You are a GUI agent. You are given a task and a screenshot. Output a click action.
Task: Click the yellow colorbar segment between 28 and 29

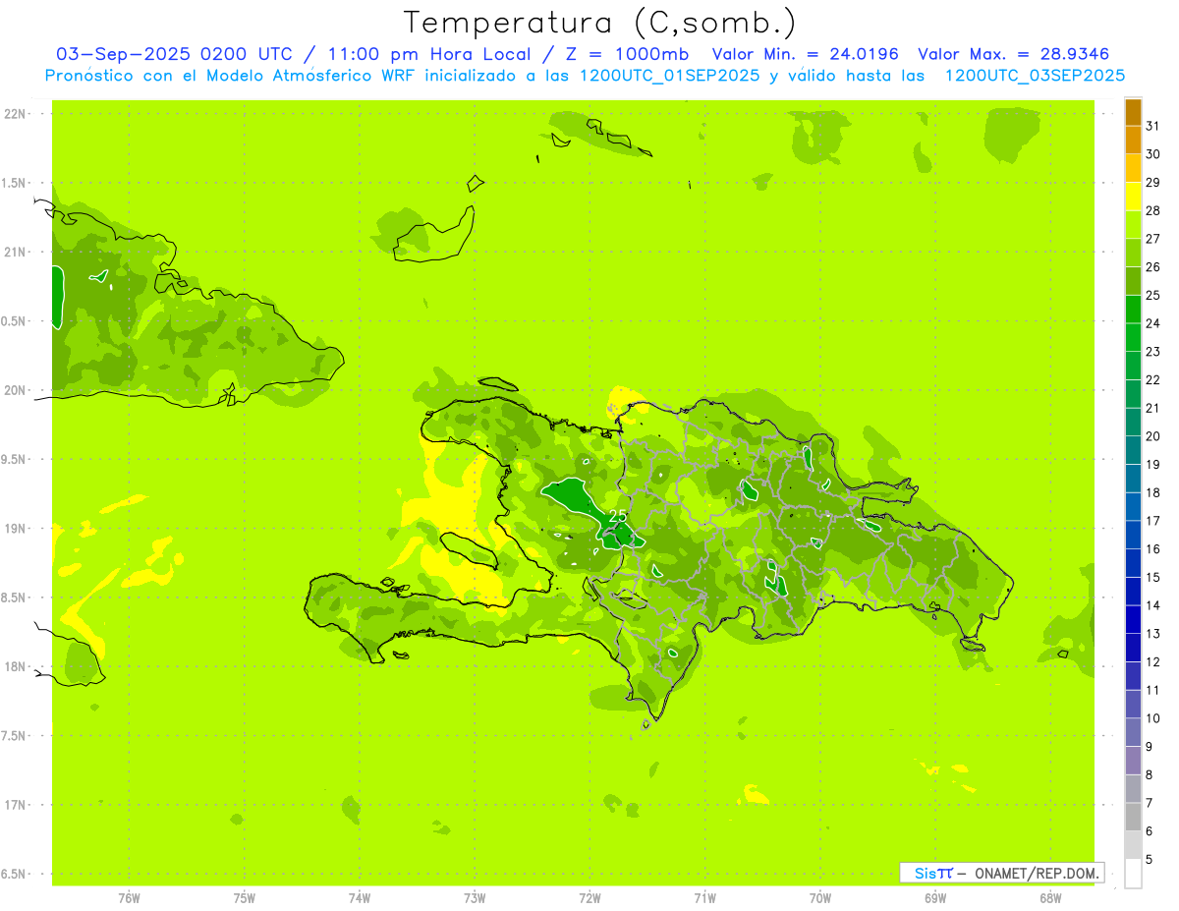point(1133,197)
